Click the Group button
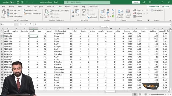The image size is (172, 96). pyautogui.click(x=137, y=10)
